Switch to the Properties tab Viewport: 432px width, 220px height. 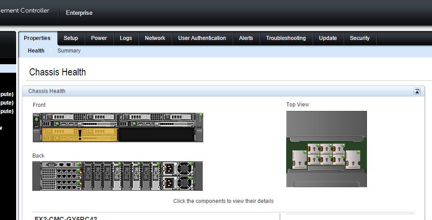tap(37, 38)
